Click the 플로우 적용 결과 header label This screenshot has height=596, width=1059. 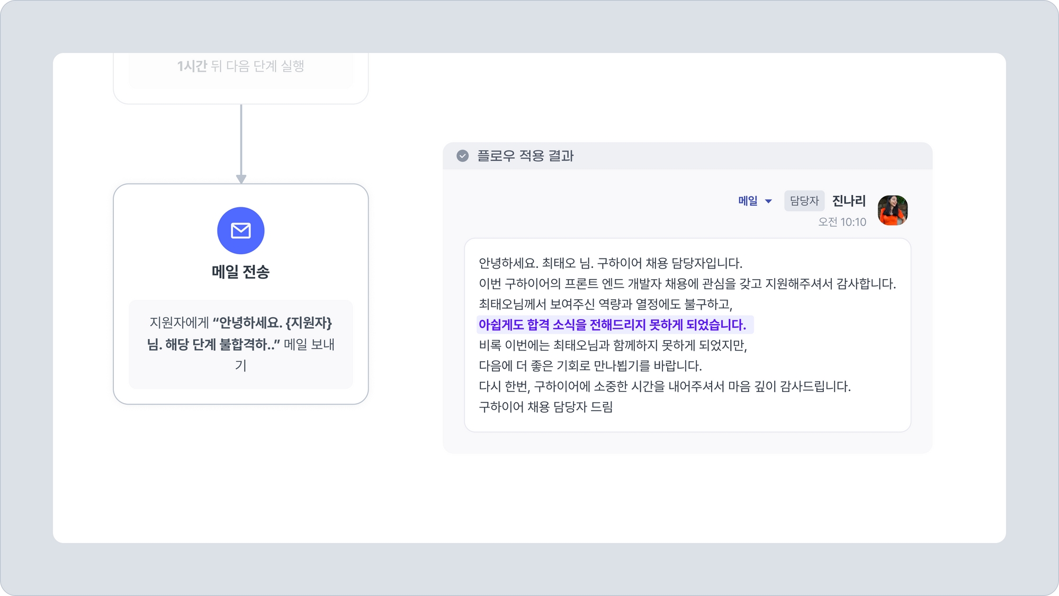pyautogui.click(x=525, y=156)
